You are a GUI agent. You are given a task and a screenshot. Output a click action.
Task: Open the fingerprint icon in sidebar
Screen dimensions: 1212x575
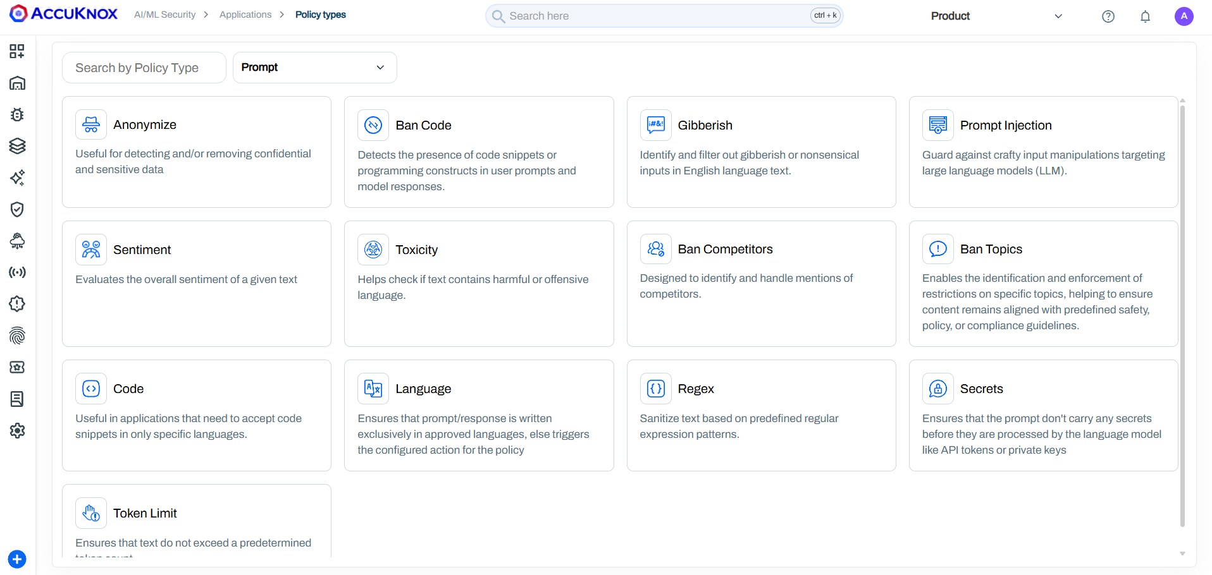pyautogui.click(x=17, y=336)
